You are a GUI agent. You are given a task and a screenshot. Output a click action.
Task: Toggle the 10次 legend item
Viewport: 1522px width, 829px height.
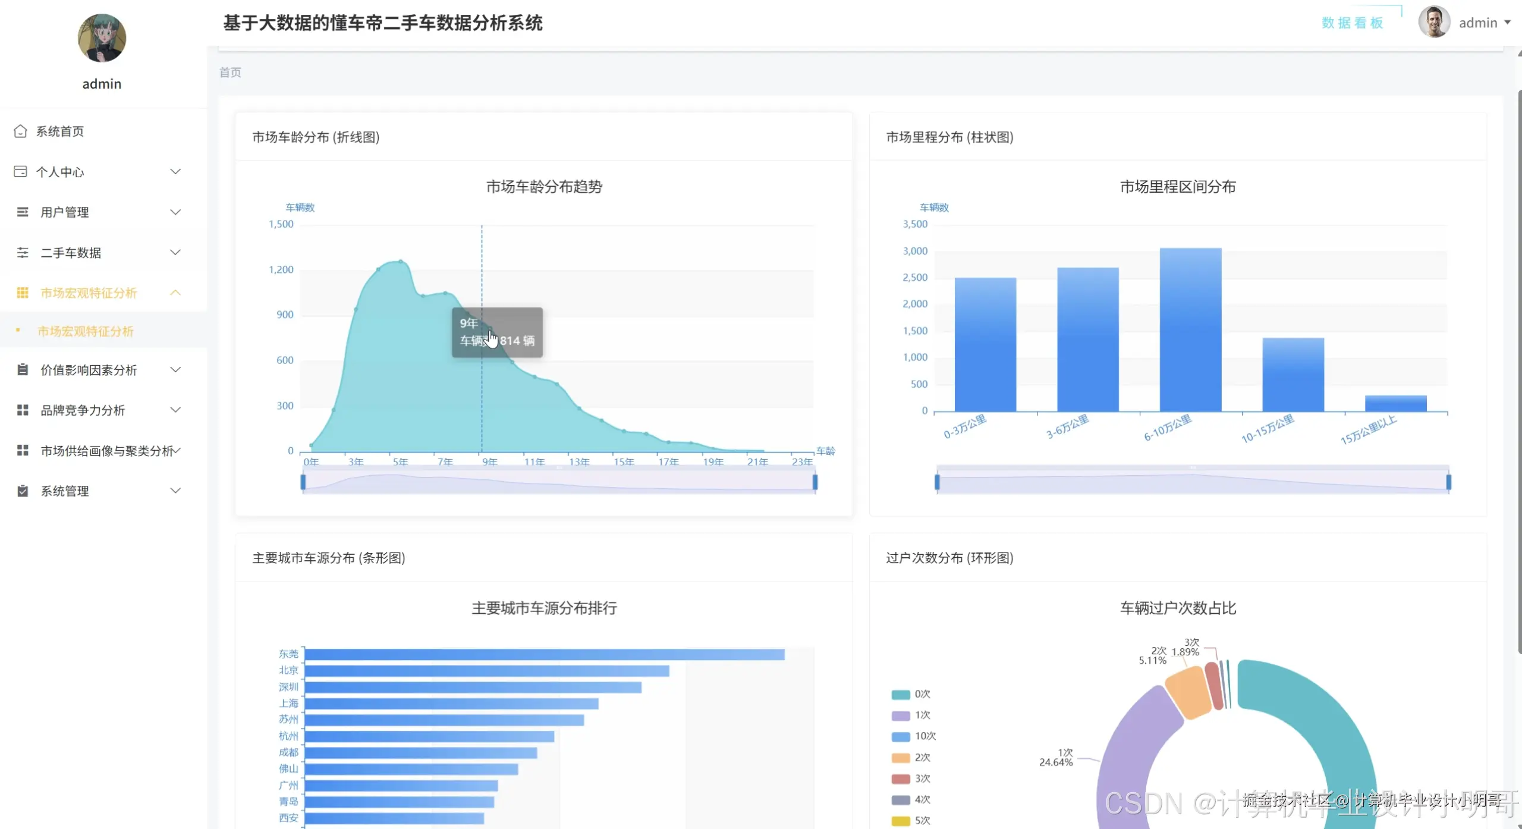912,736
